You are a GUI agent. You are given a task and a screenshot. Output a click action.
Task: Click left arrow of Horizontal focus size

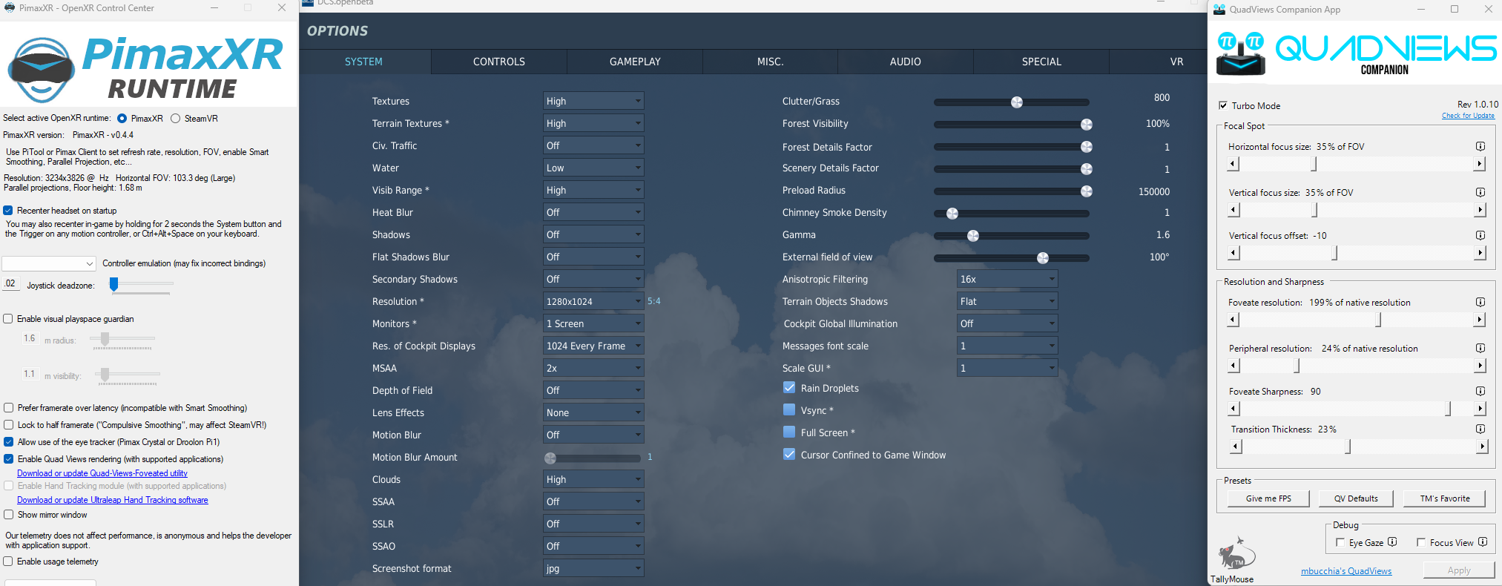[x=1233, y=164]
